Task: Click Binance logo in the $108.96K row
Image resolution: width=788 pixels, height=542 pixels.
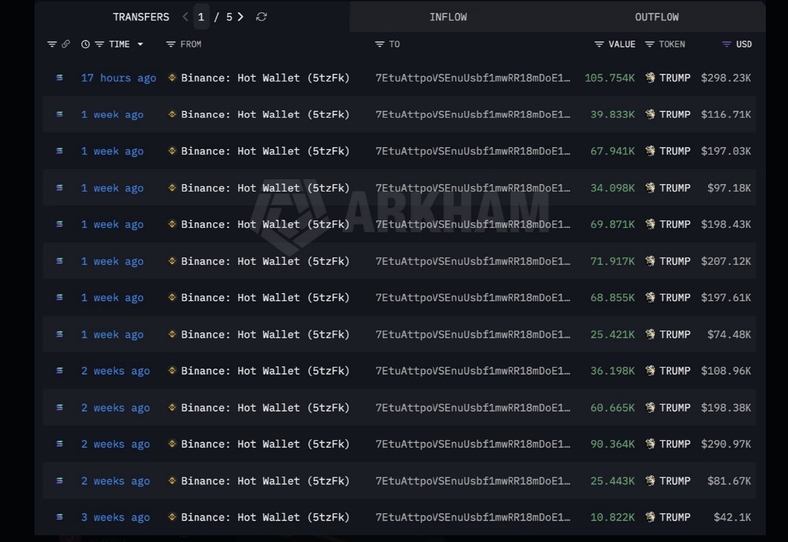Action: pyautogui.click(x=172, y=371)
